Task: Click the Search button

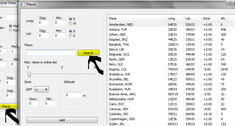Action: click(88, 53)
